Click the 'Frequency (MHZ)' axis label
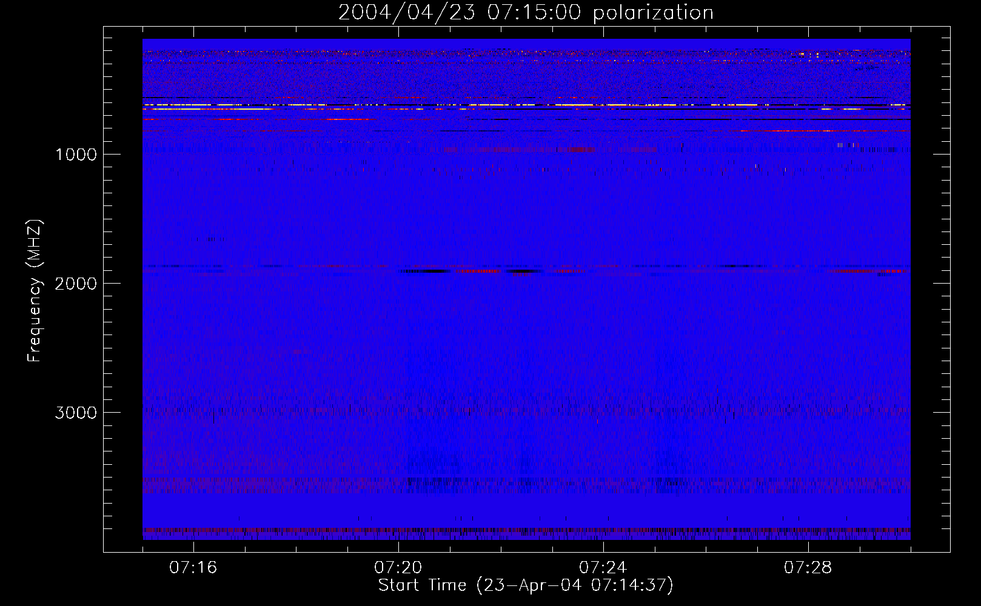The width and height of the screenshot is (981, 606). (x=35, y=291)
